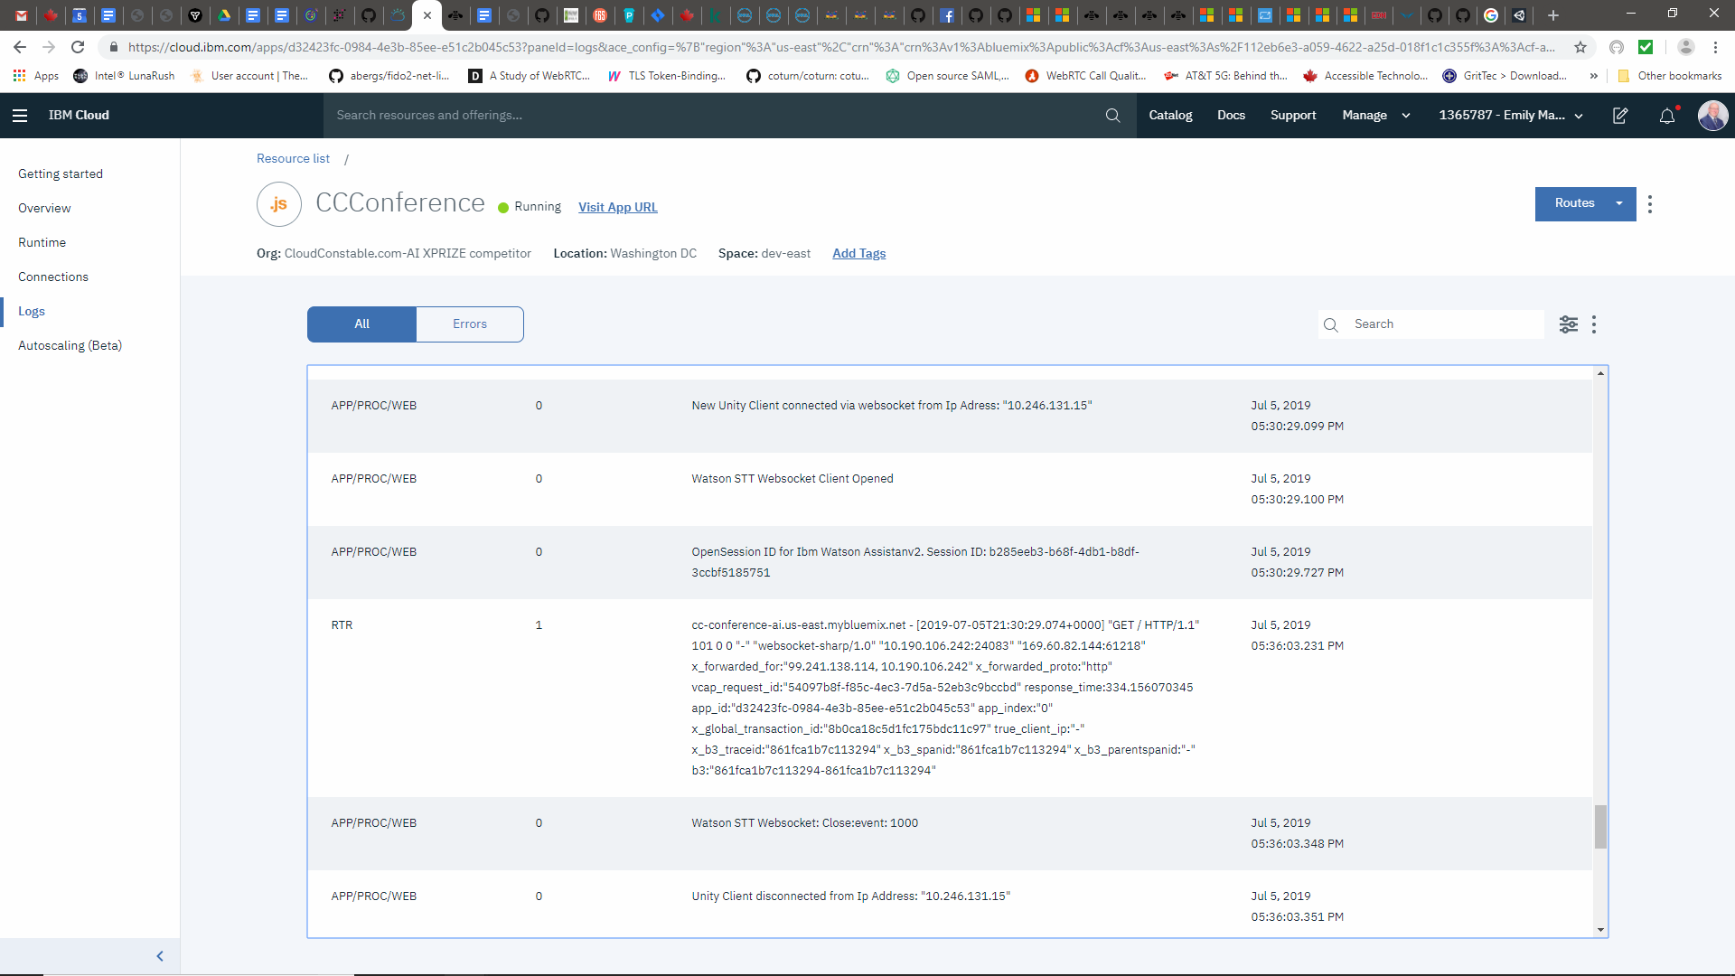Bookmark the page with the star icon
Image resolution: width=1735 pixels, height=976 pixels.
point(1580,47)
